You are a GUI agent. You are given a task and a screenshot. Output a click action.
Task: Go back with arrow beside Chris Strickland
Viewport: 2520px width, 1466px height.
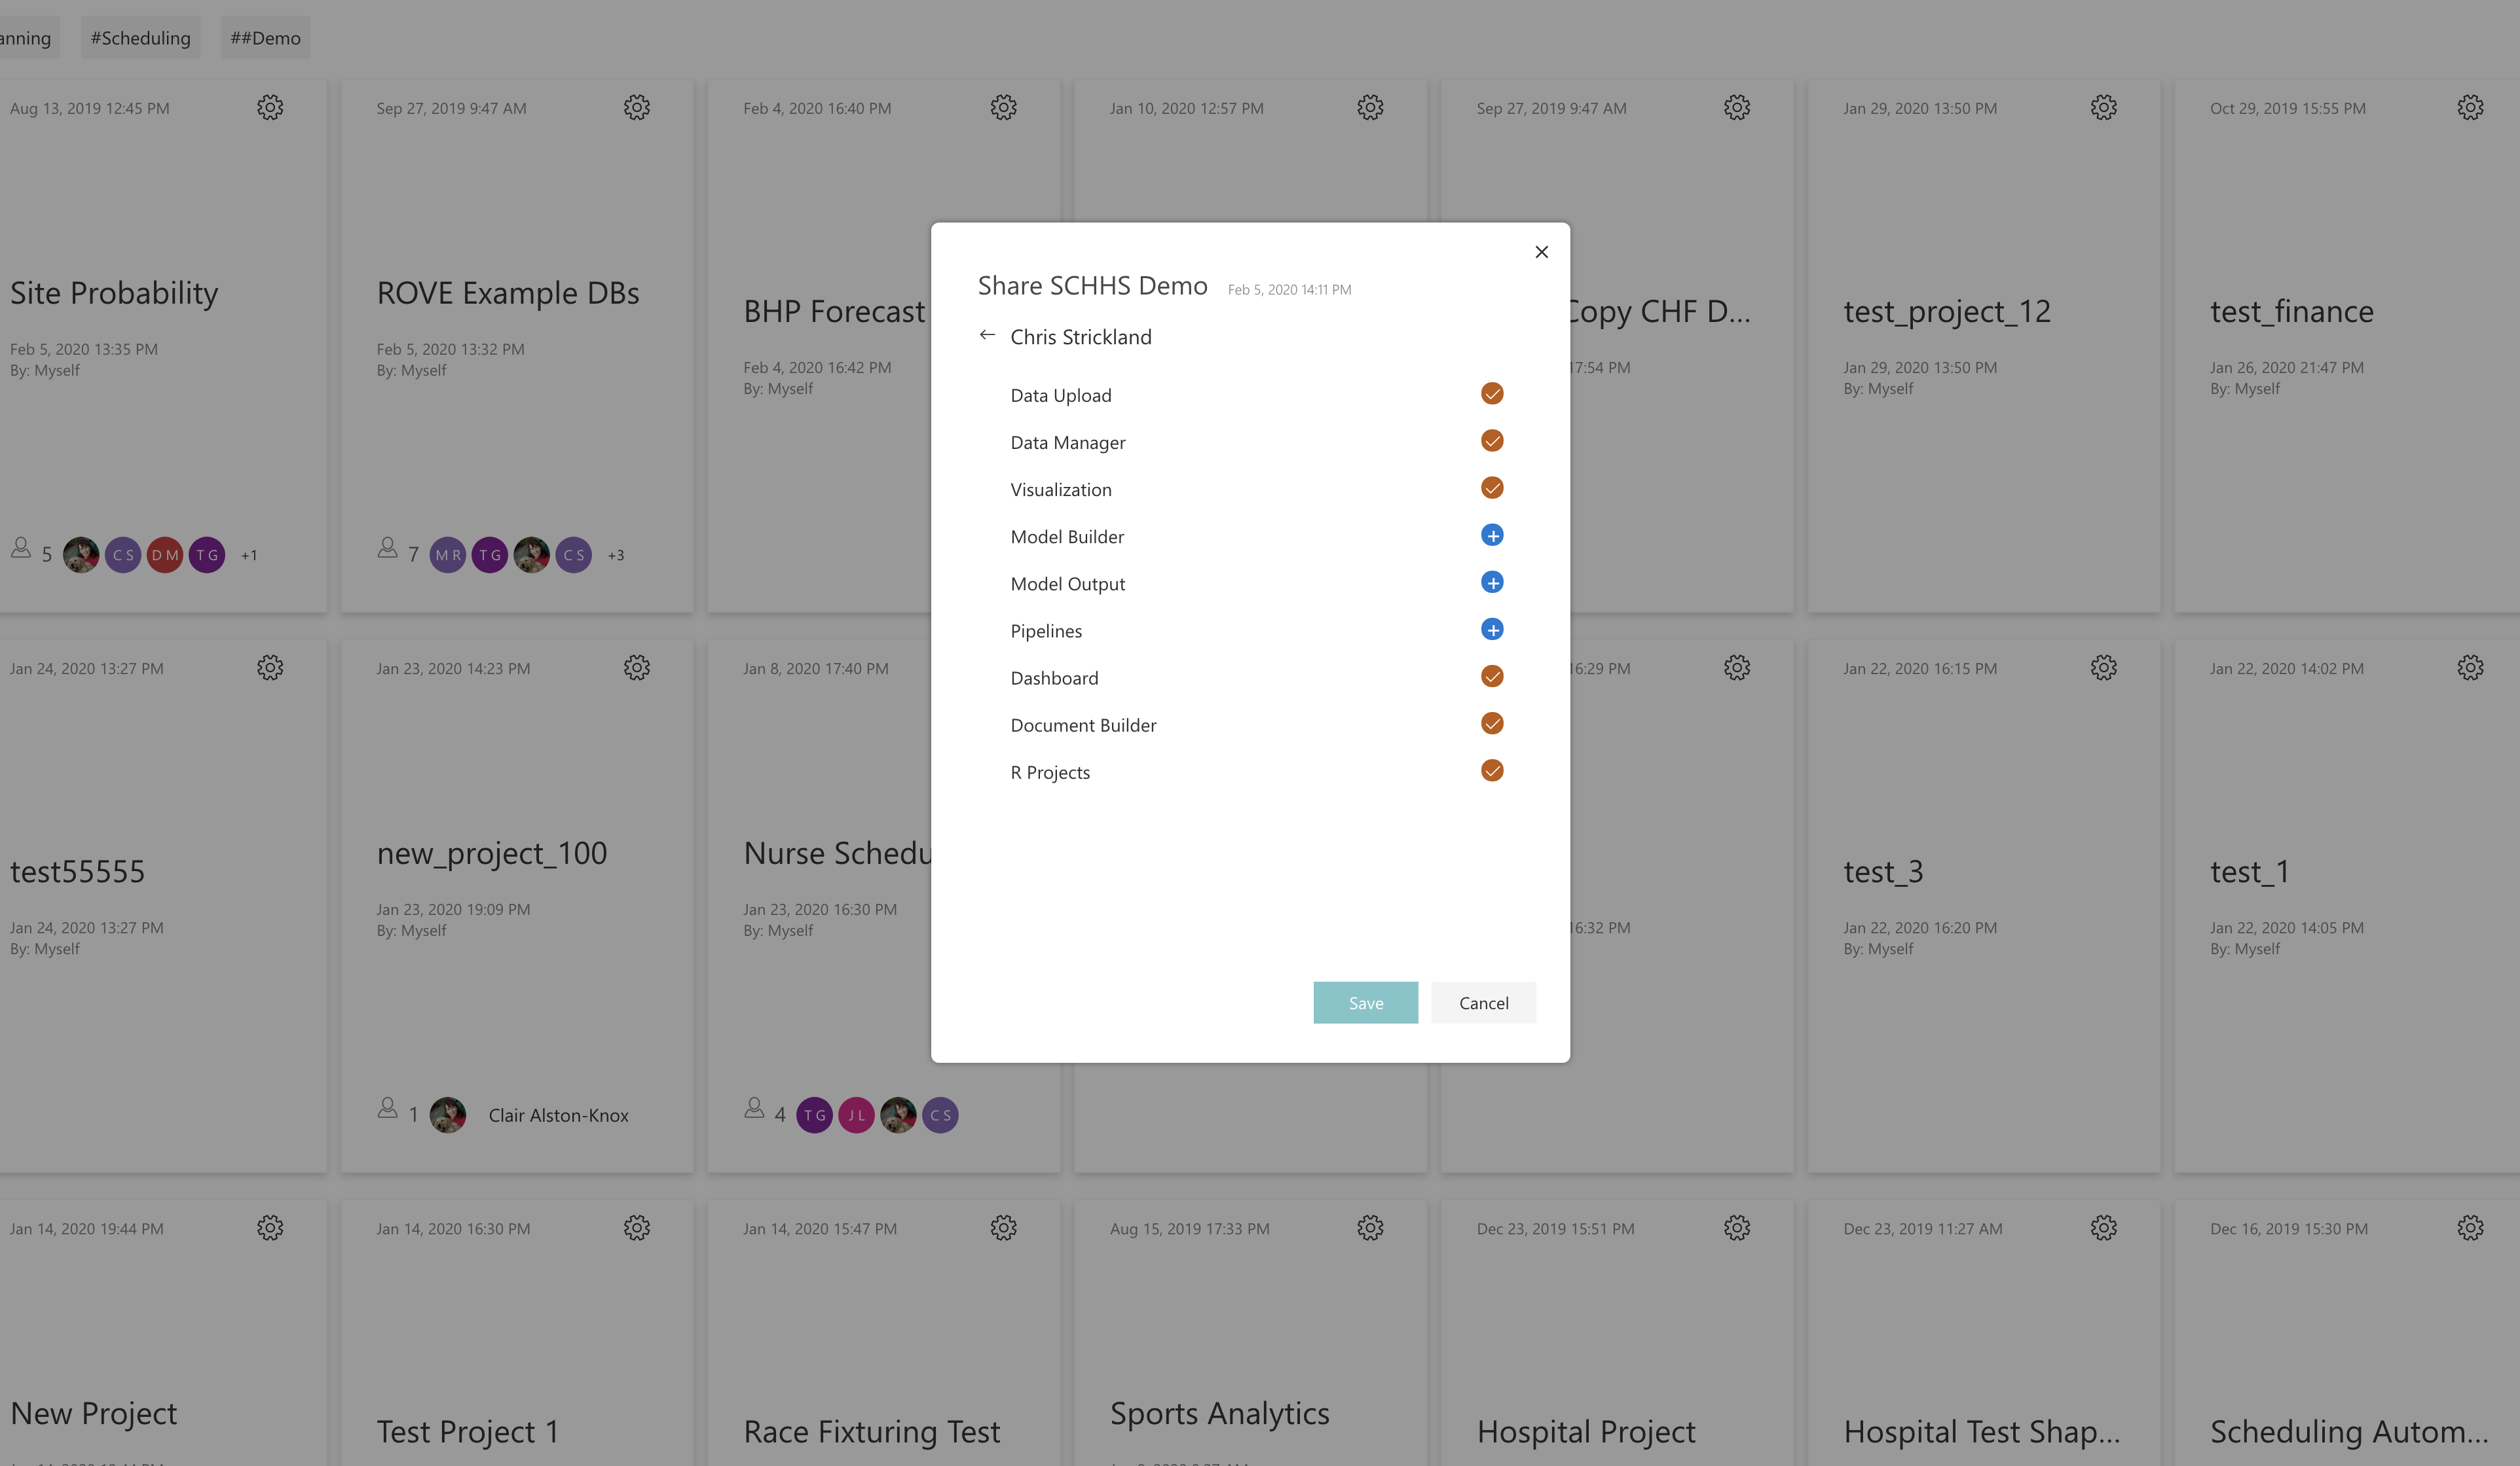click(987, 336)
